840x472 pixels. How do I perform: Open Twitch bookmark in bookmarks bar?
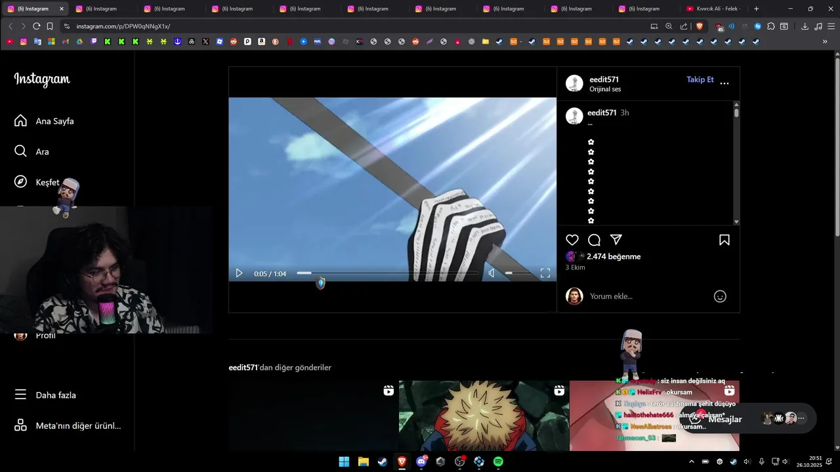tap(94, 41)
